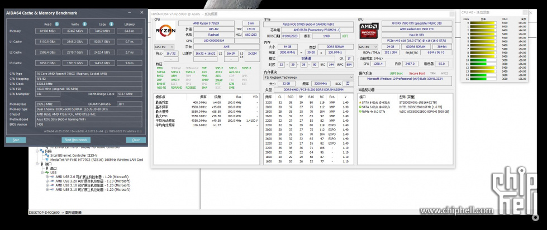Viewport: 547px width, 230px height.
Task: Click the INTEL SSDSC2BX016T4R drive entry
Action: [x=421, y=107]
